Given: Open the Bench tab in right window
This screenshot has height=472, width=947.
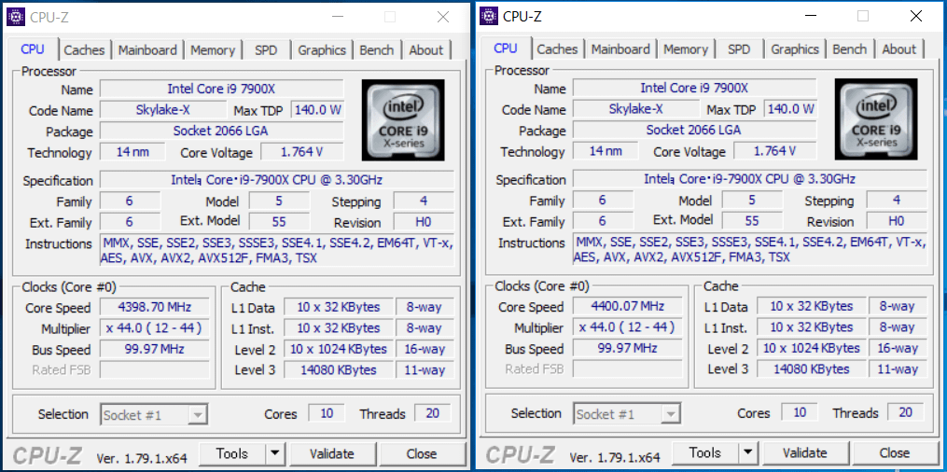Looking at the screenshot, I should [849, 49].
